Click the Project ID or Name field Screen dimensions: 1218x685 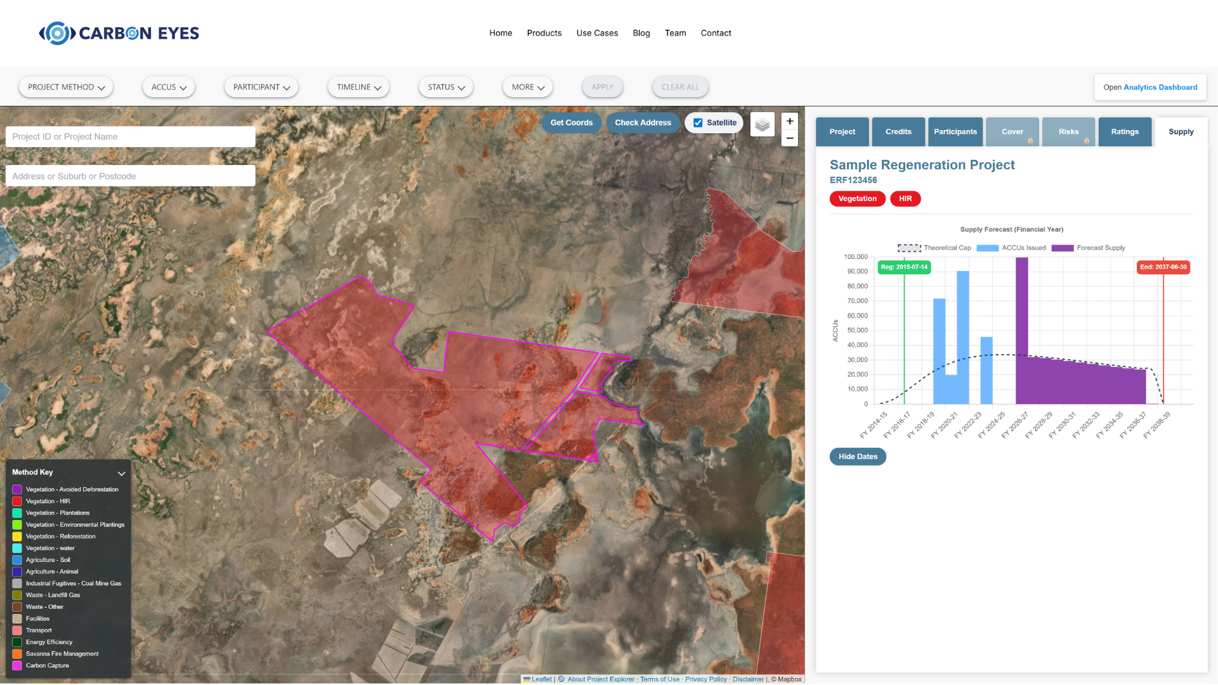click(130, 136)
